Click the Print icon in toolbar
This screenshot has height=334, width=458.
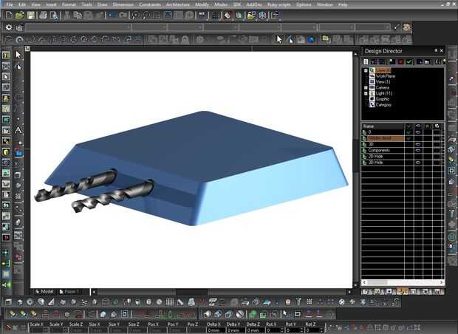(44, 16)
